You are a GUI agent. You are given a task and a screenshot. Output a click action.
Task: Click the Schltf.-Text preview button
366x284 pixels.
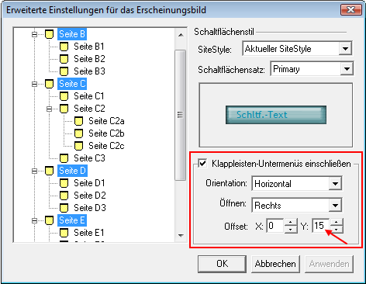(276, 115)
